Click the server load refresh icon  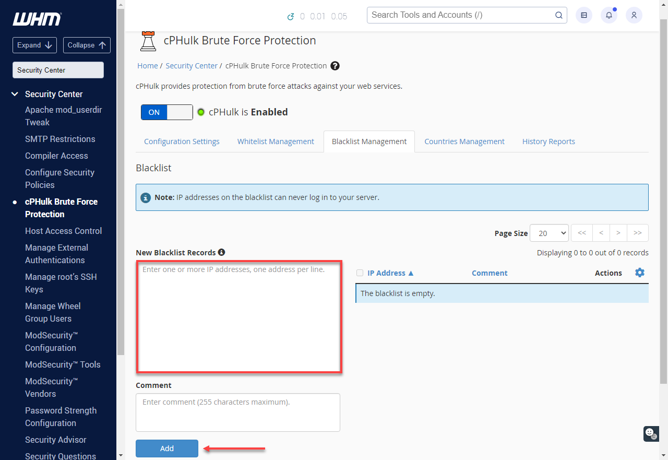[x=291, y=16]
